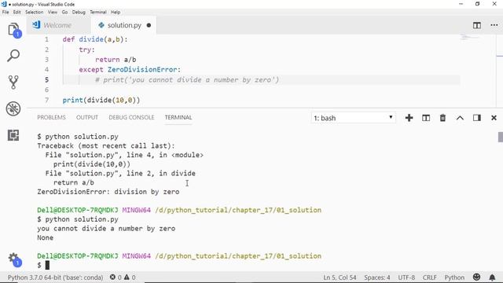Close the terminal panel
Image resolution: width=503 pixels, height=283 pixels.
click(x=494, y=118)
